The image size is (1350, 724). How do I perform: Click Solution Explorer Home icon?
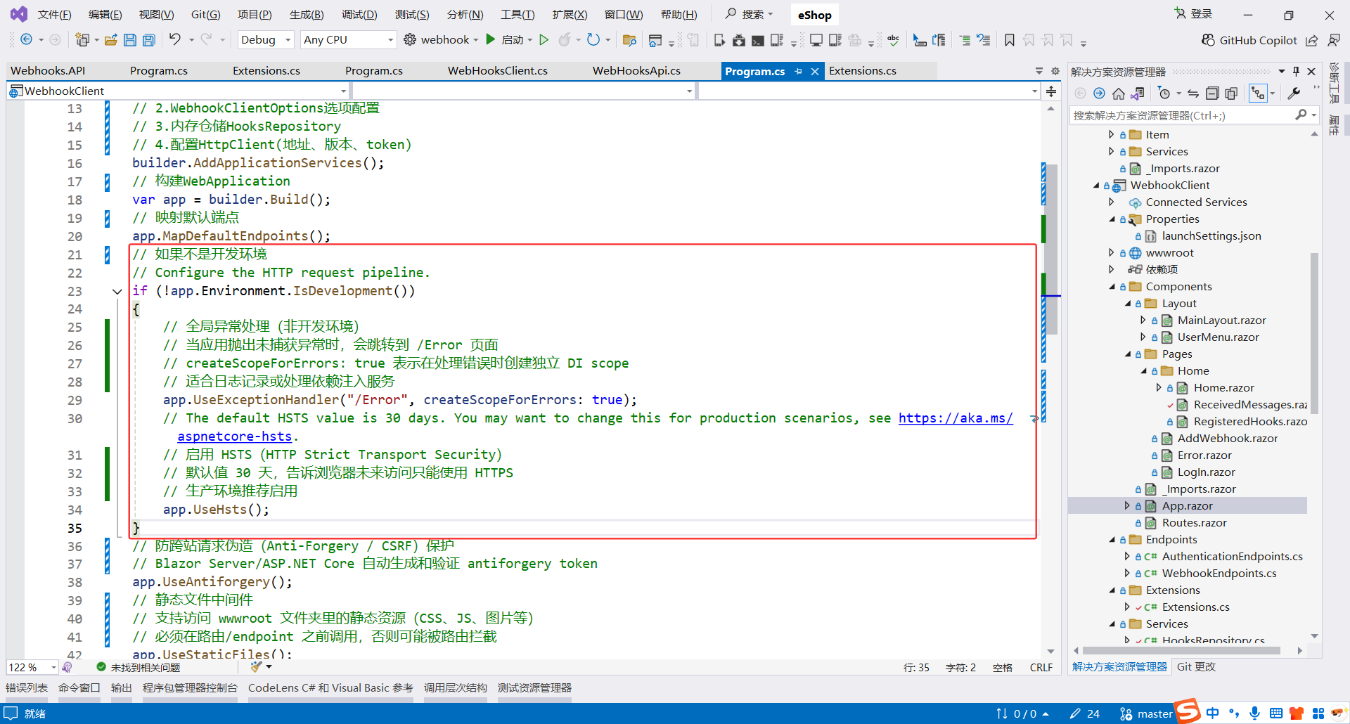1118,93
